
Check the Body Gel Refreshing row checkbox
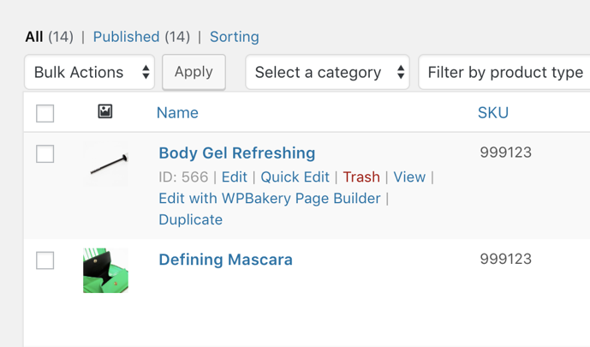tap(45, 153)
